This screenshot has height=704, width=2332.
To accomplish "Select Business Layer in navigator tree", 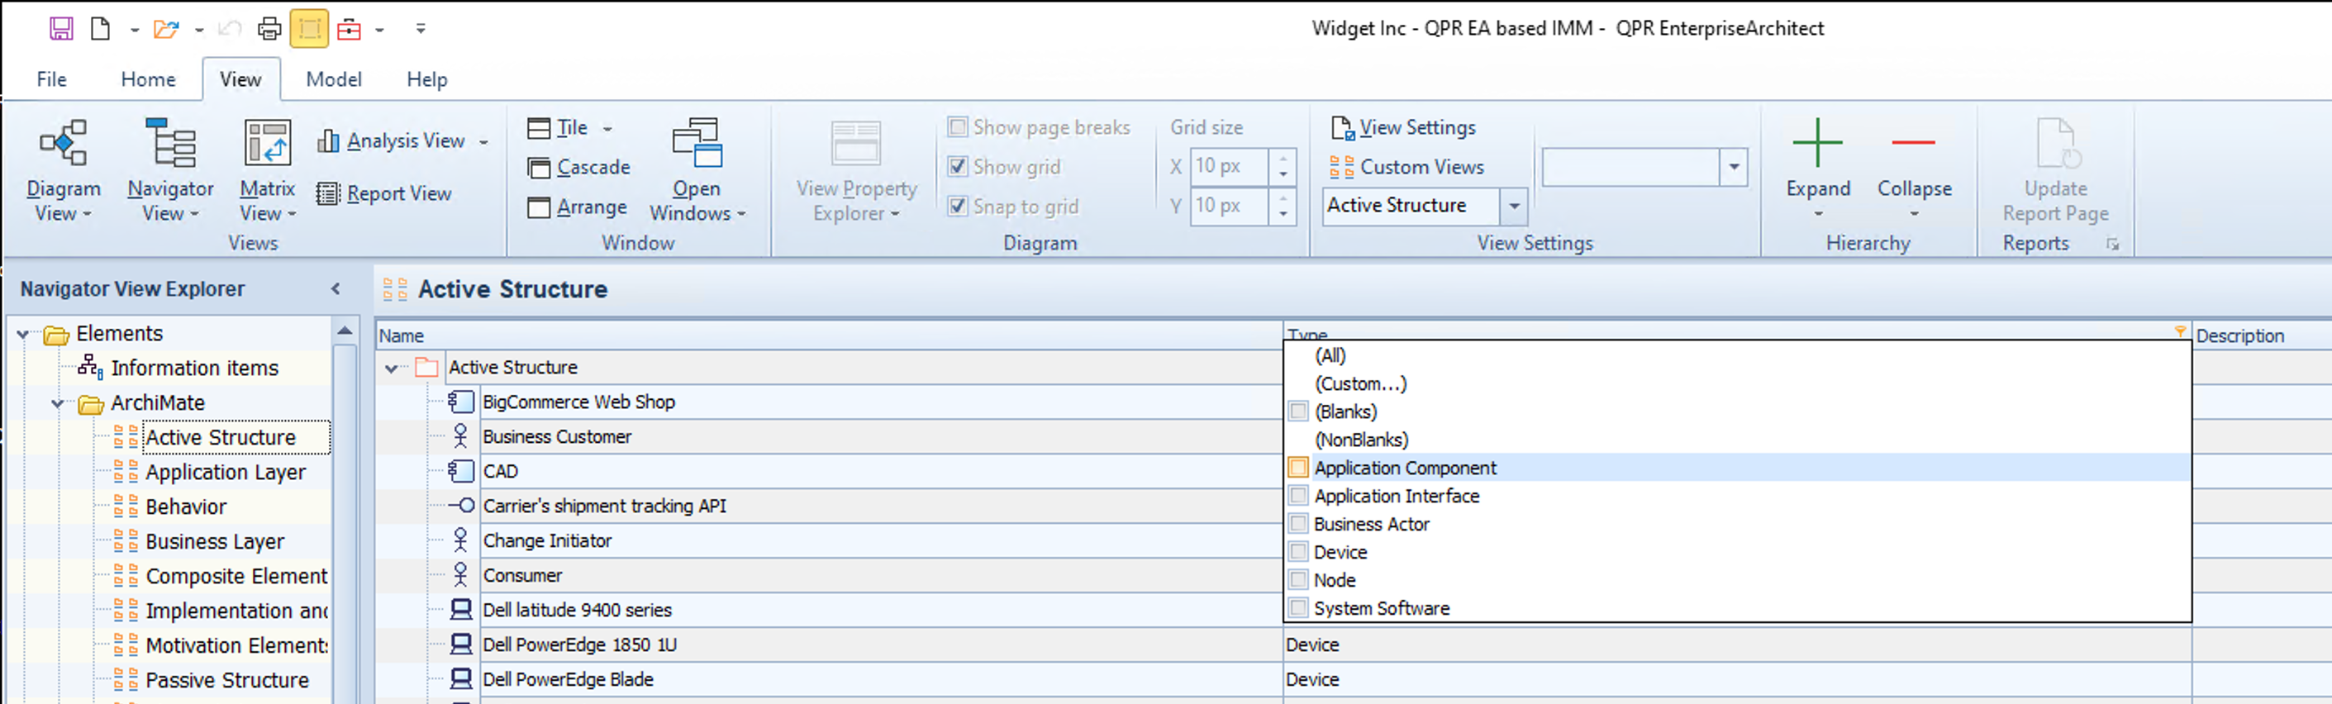I will pos(215,542).
